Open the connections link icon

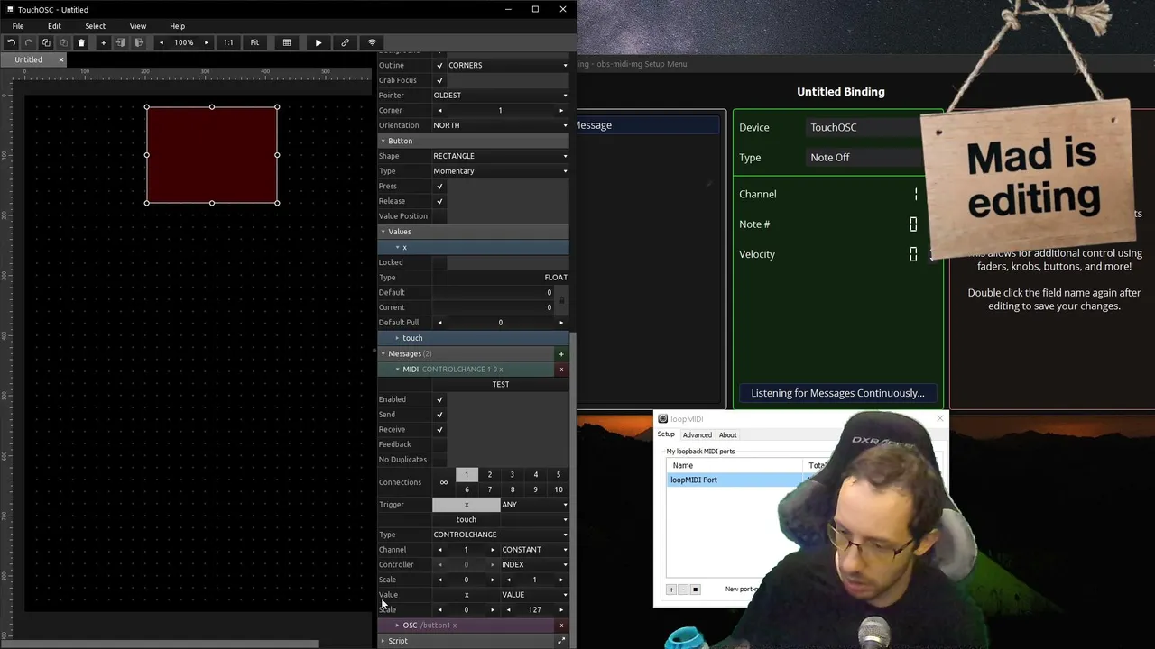click(345, 42)
